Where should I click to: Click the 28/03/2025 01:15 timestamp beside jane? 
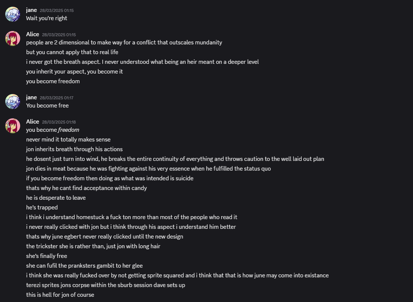coord(57,10)
